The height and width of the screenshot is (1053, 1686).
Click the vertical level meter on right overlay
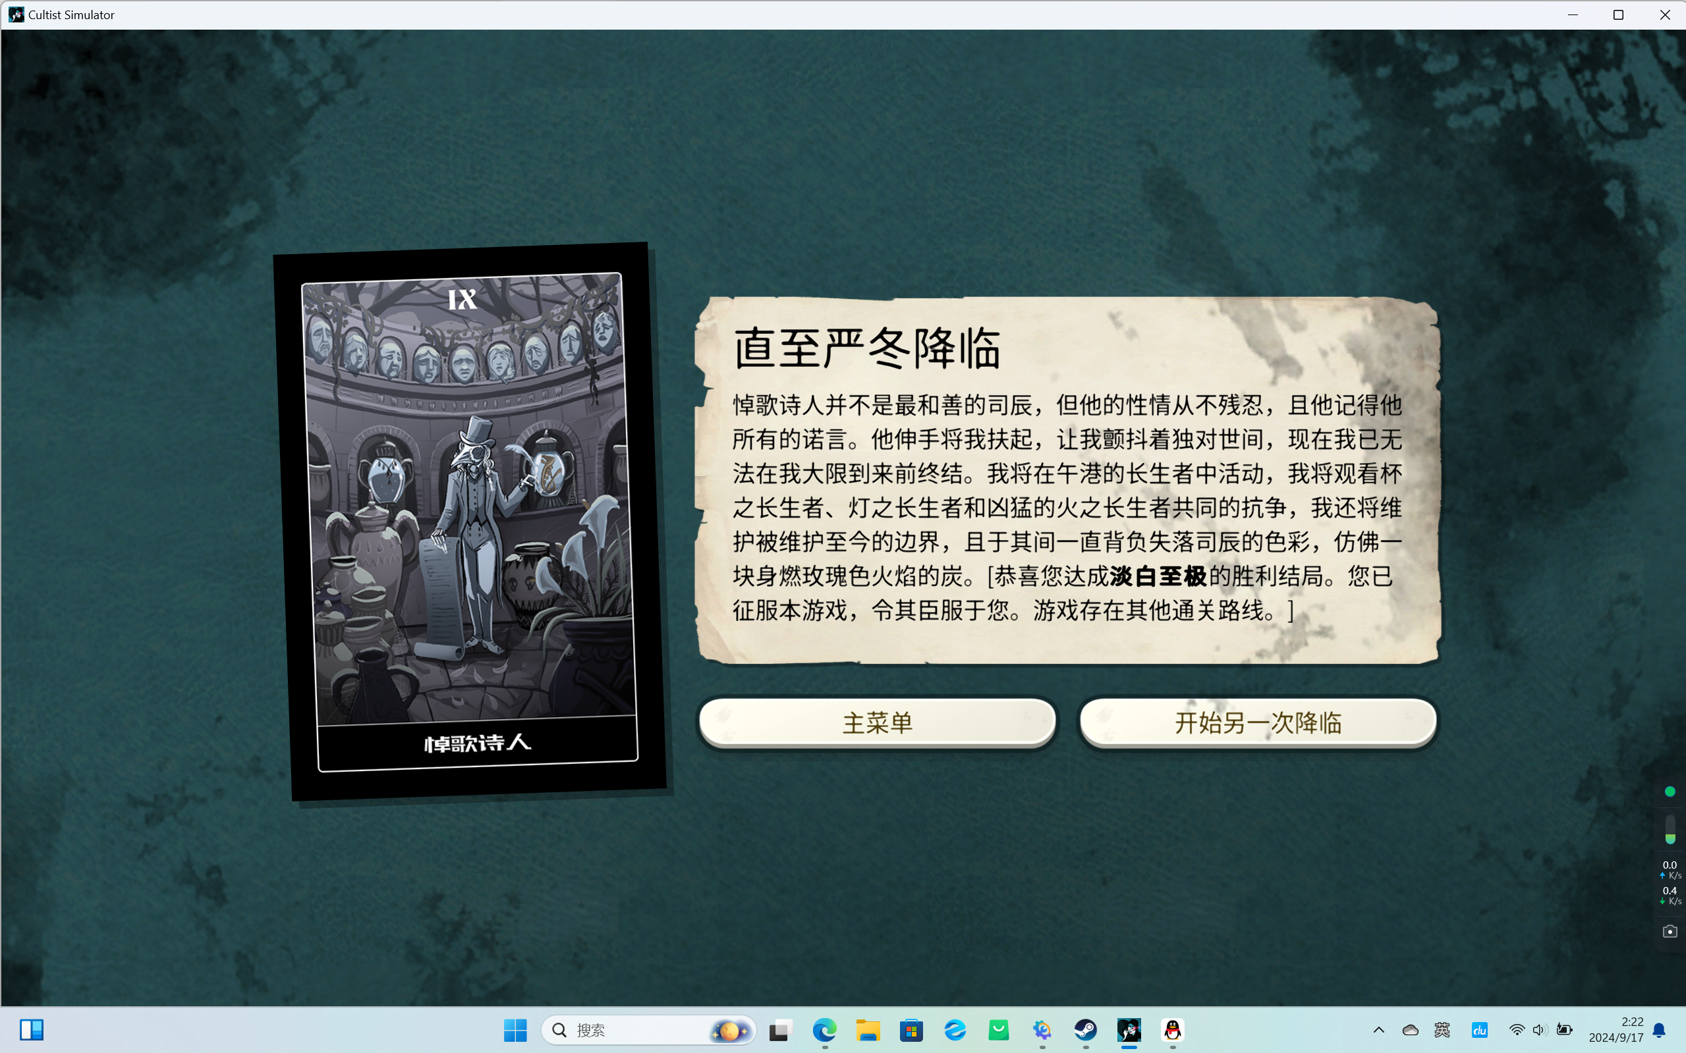[x=1670, y=830]
